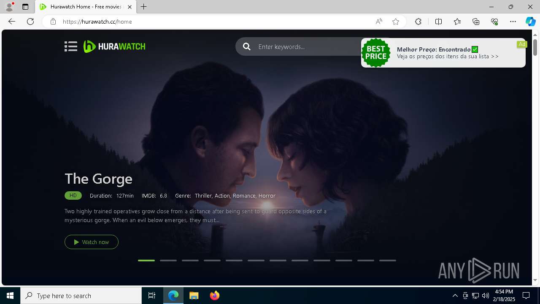
Task: Click the taskbar search box
Action: [x=81, y=296]
